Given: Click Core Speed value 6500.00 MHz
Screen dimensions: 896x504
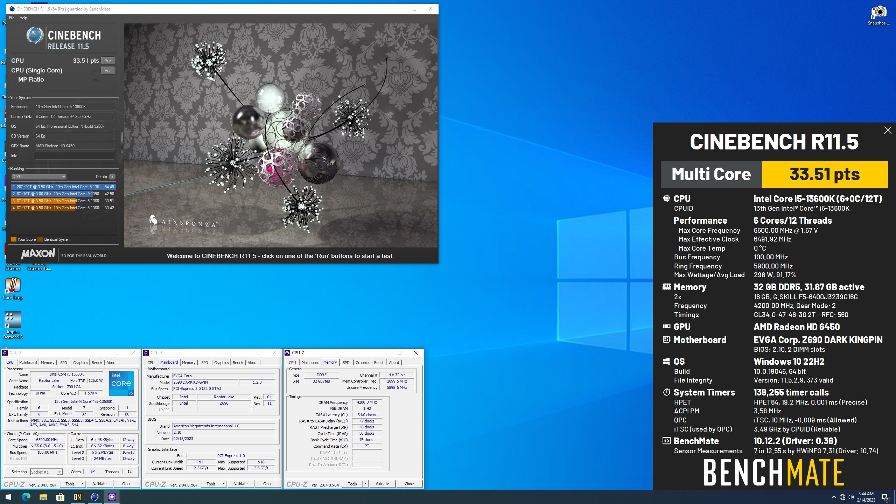Looking at the screenshot, I should click(47, 440).
